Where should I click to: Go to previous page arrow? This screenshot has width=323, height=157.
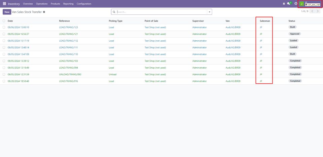[313, 11]
